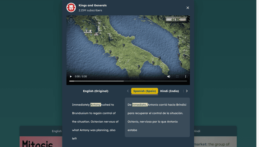Close the video translation popup

point(188,8)
